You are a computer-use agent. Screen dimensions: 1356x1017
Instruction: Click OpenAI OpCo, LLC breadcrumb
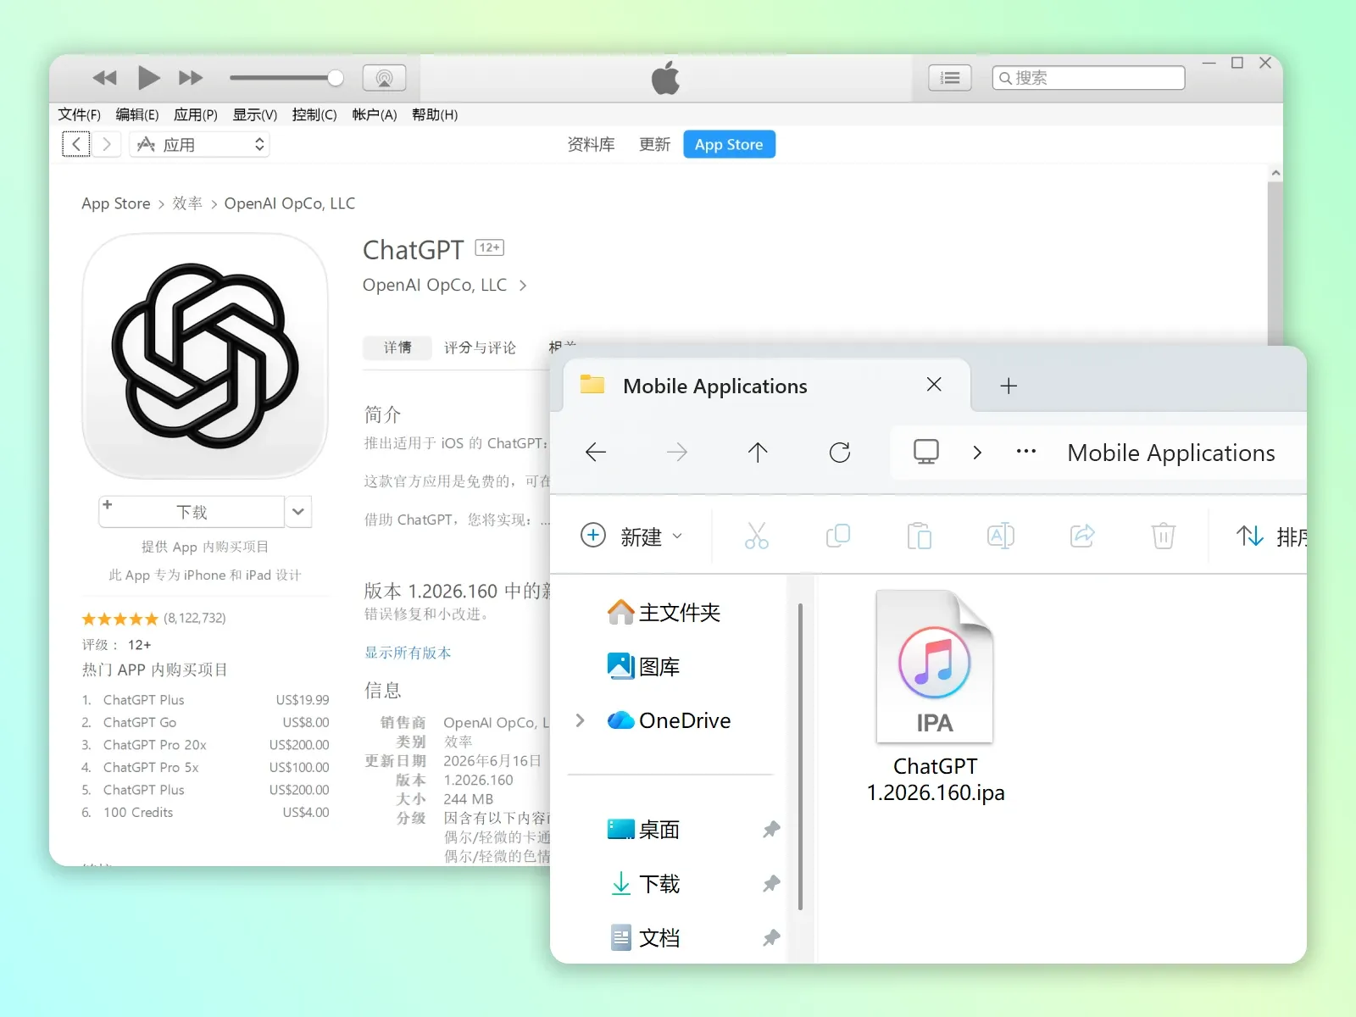pos(290,203)
